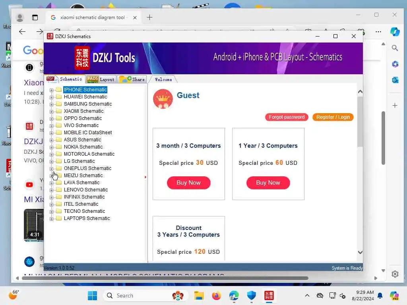Open Microsoft Edge from taskbar
Viewport: 407px width, 305px height.
tap(234, 295)
